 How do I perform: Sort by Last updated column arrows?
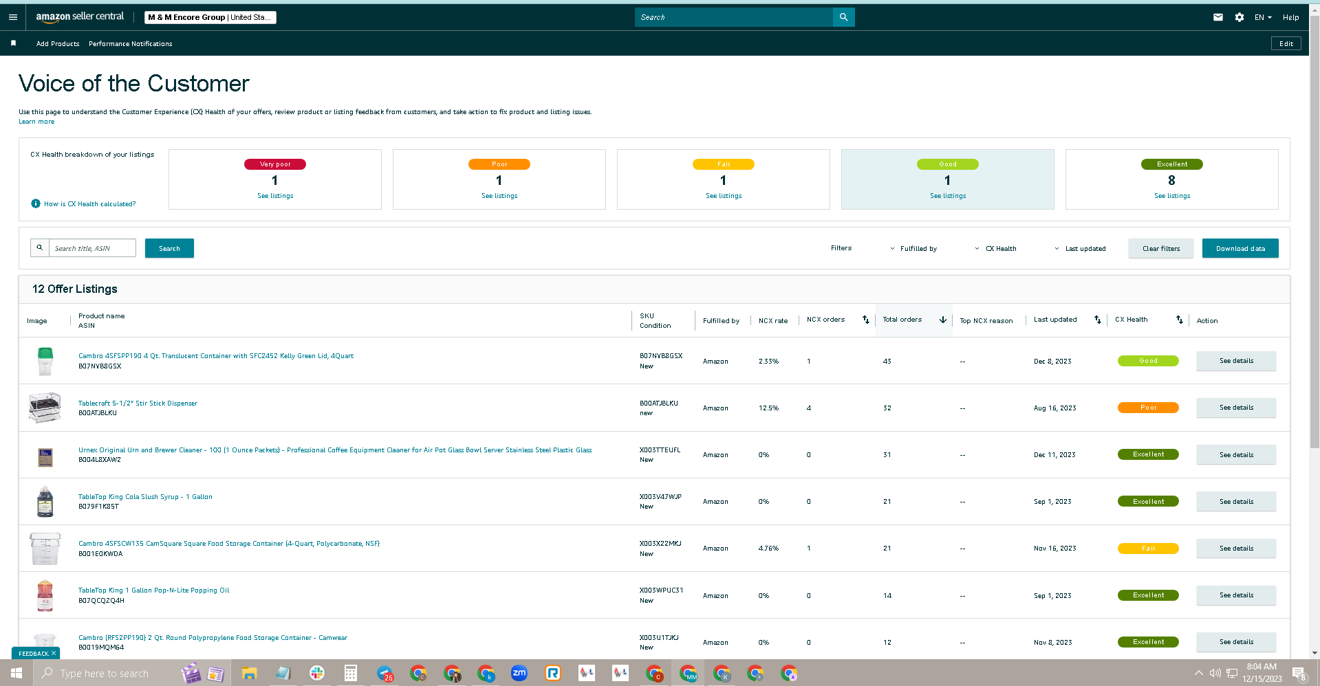pyautogui.click(x=1098, y=320)
